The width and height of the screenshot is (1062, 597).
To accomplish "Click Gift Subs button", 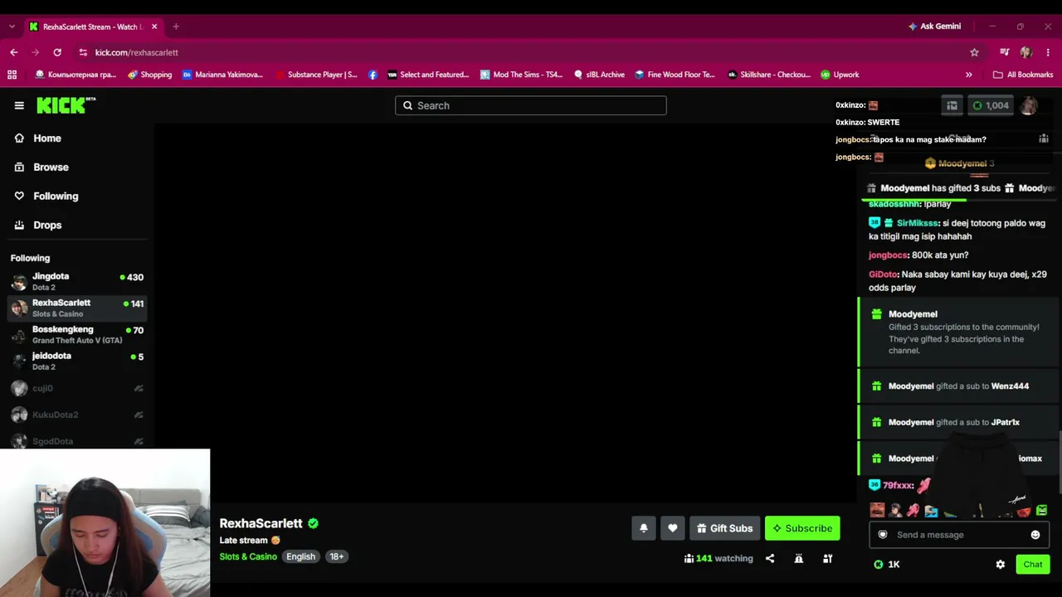I will [725, 528].
